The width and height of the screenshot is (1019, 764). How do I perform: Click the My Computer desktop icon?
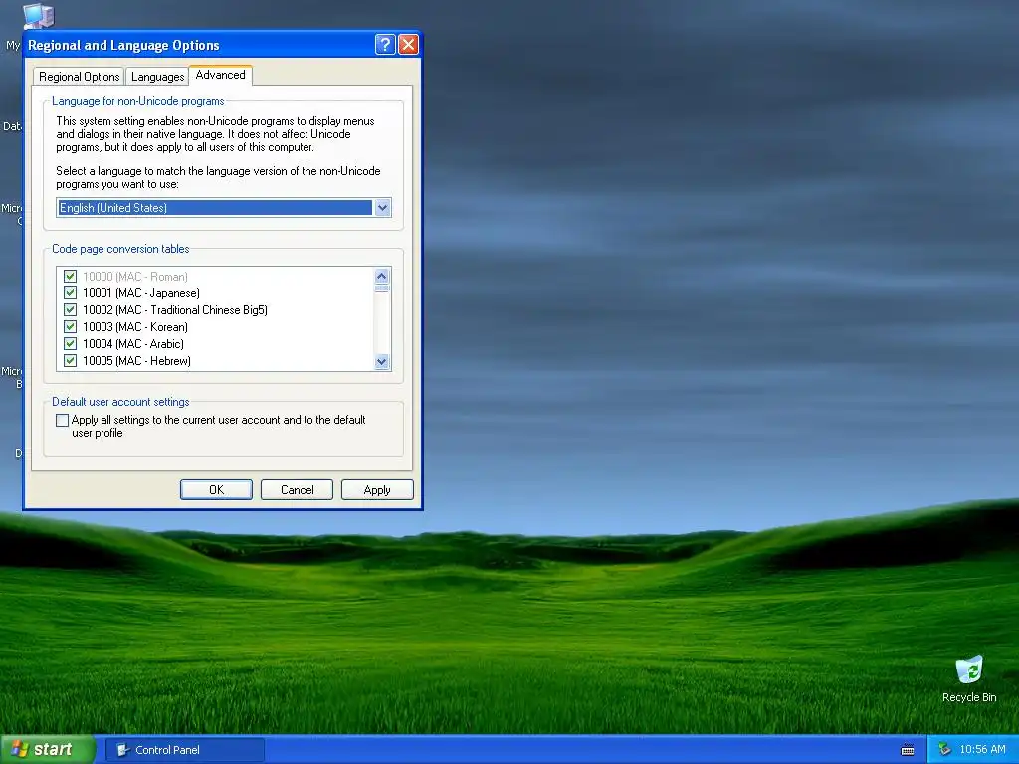[x=38, y=16]
